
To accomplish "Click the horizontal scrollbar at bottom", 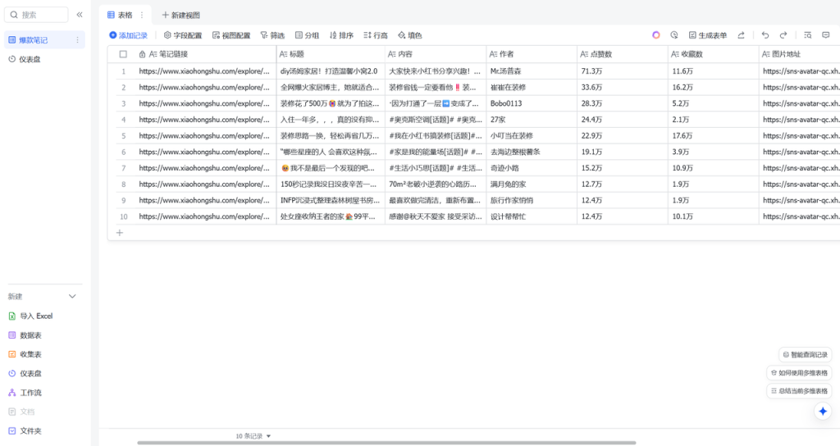I will (386, 443).
